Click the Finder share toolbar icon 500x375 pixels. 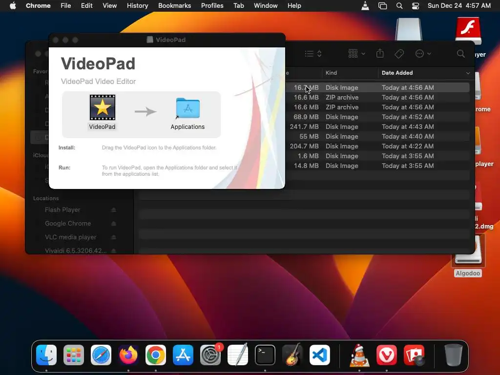[380, 53]
